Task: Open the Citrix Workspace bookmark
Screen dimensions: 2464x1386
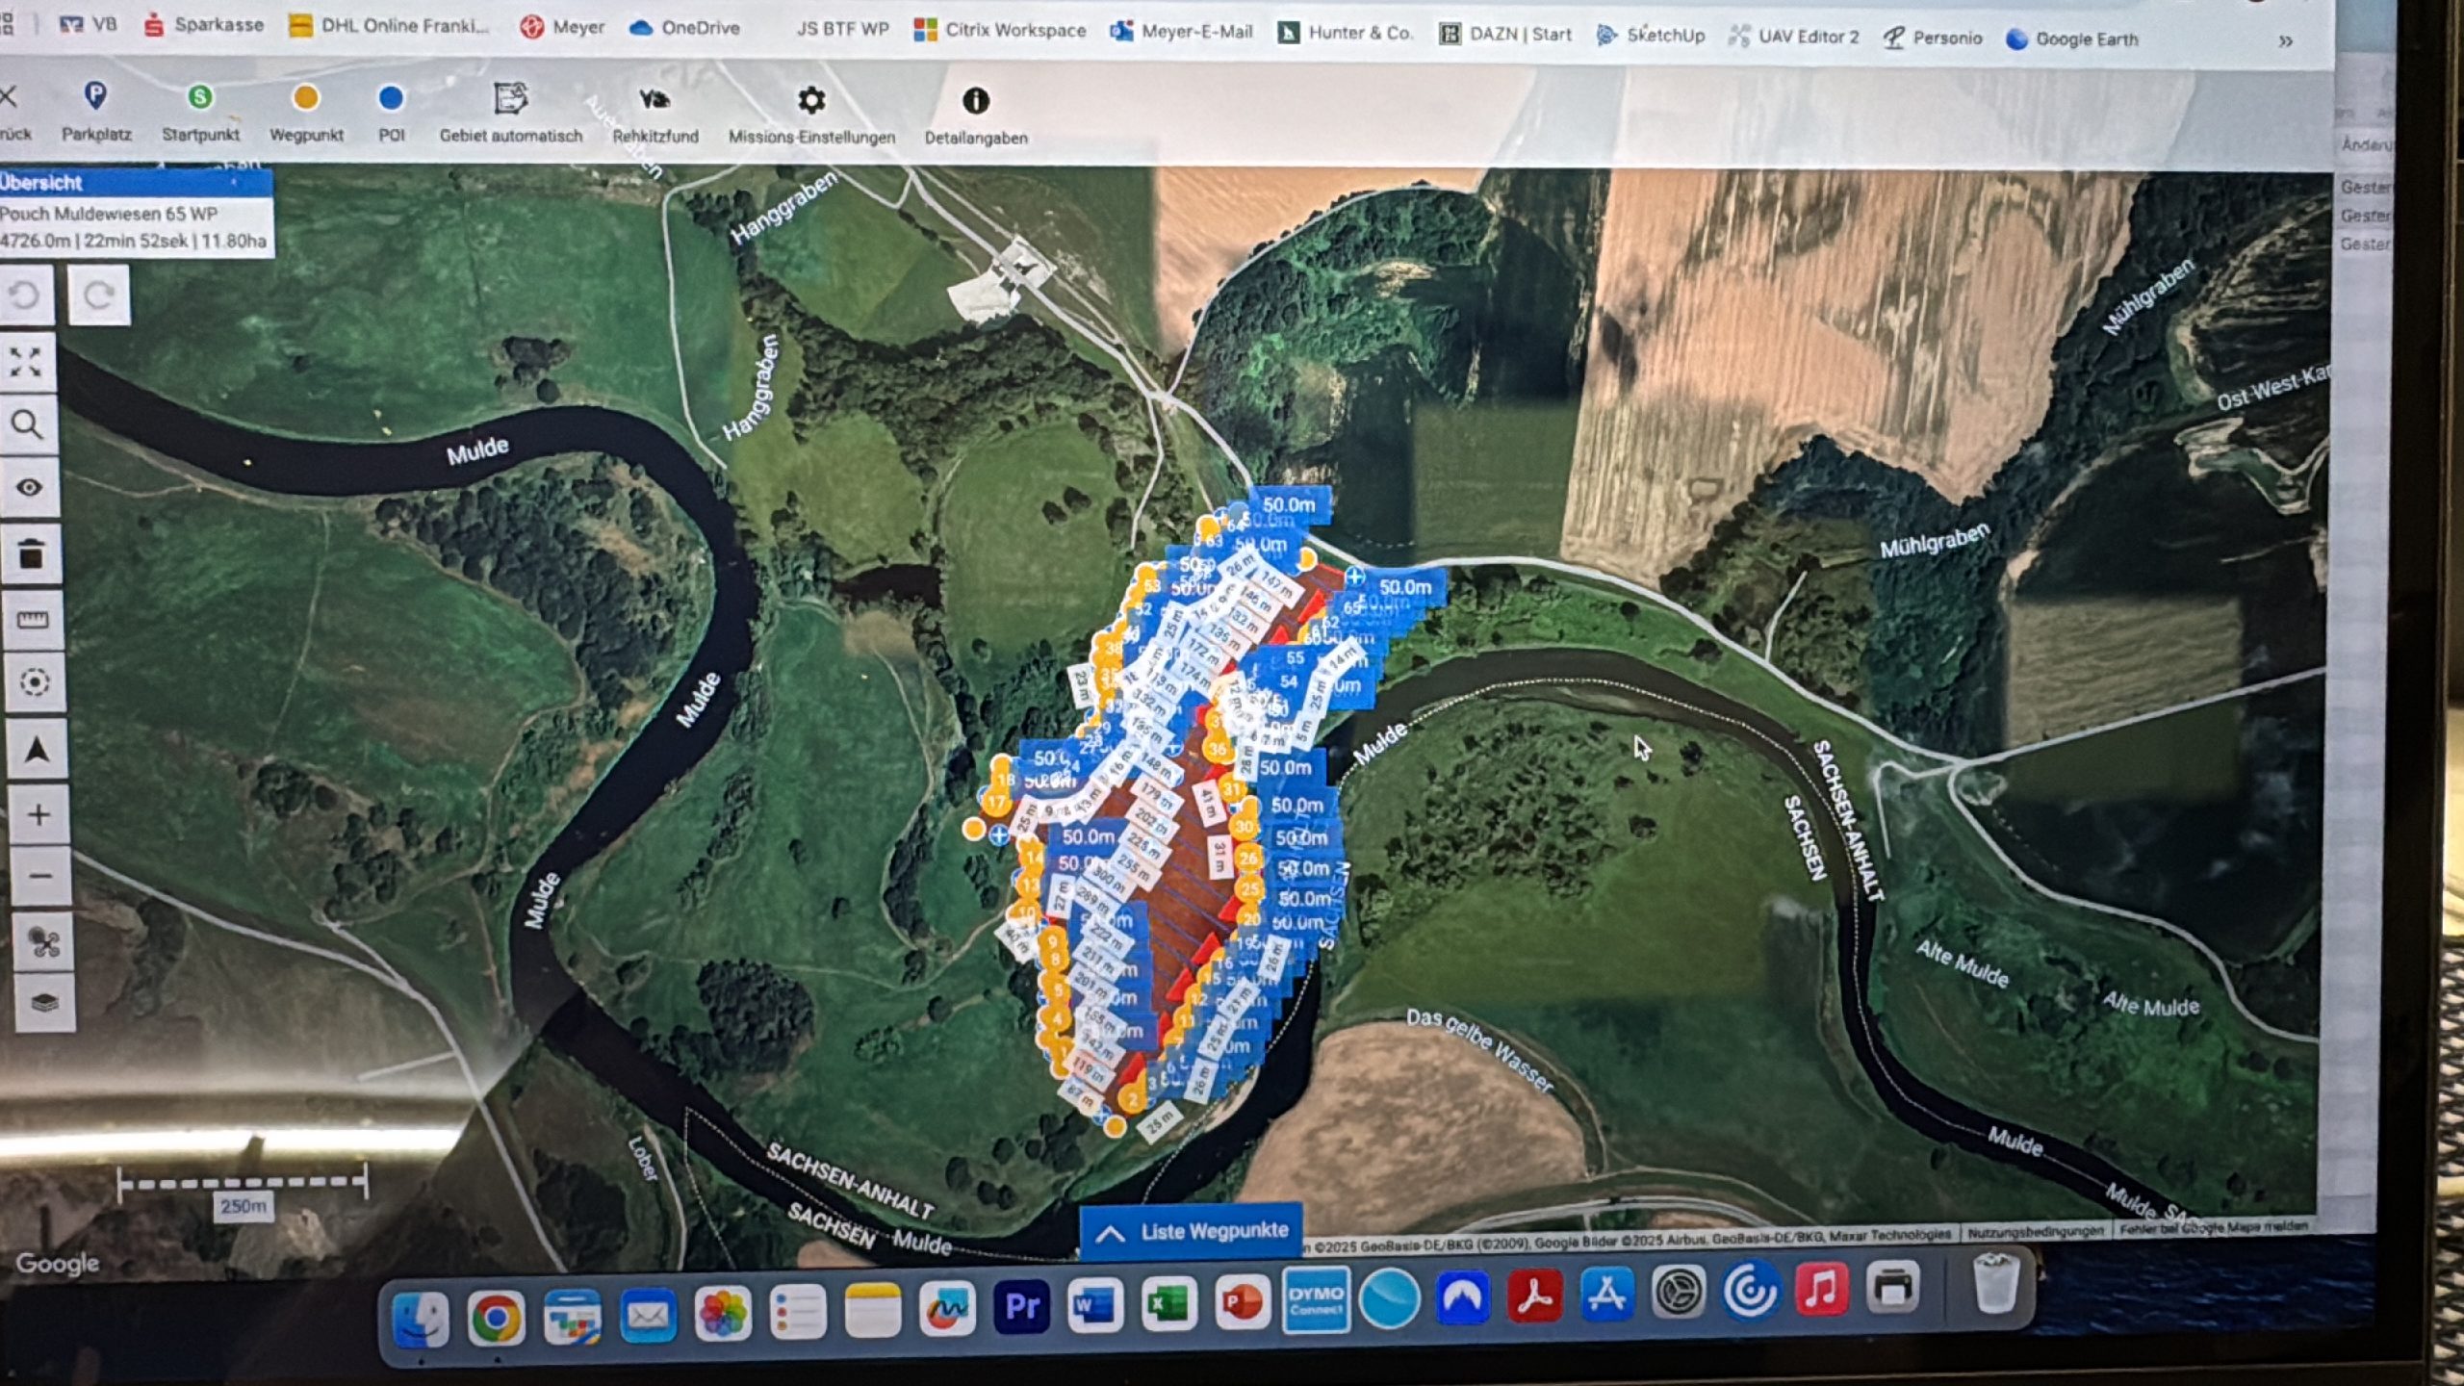Action: [x=1000, y=30]
